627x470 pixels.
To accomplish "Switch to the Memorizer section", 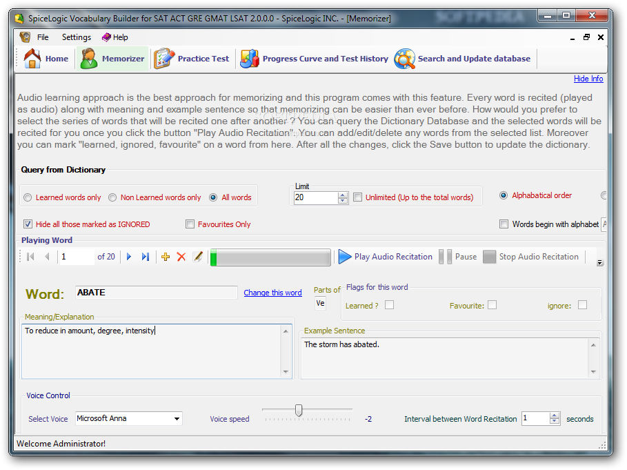I will click(112, 59).
